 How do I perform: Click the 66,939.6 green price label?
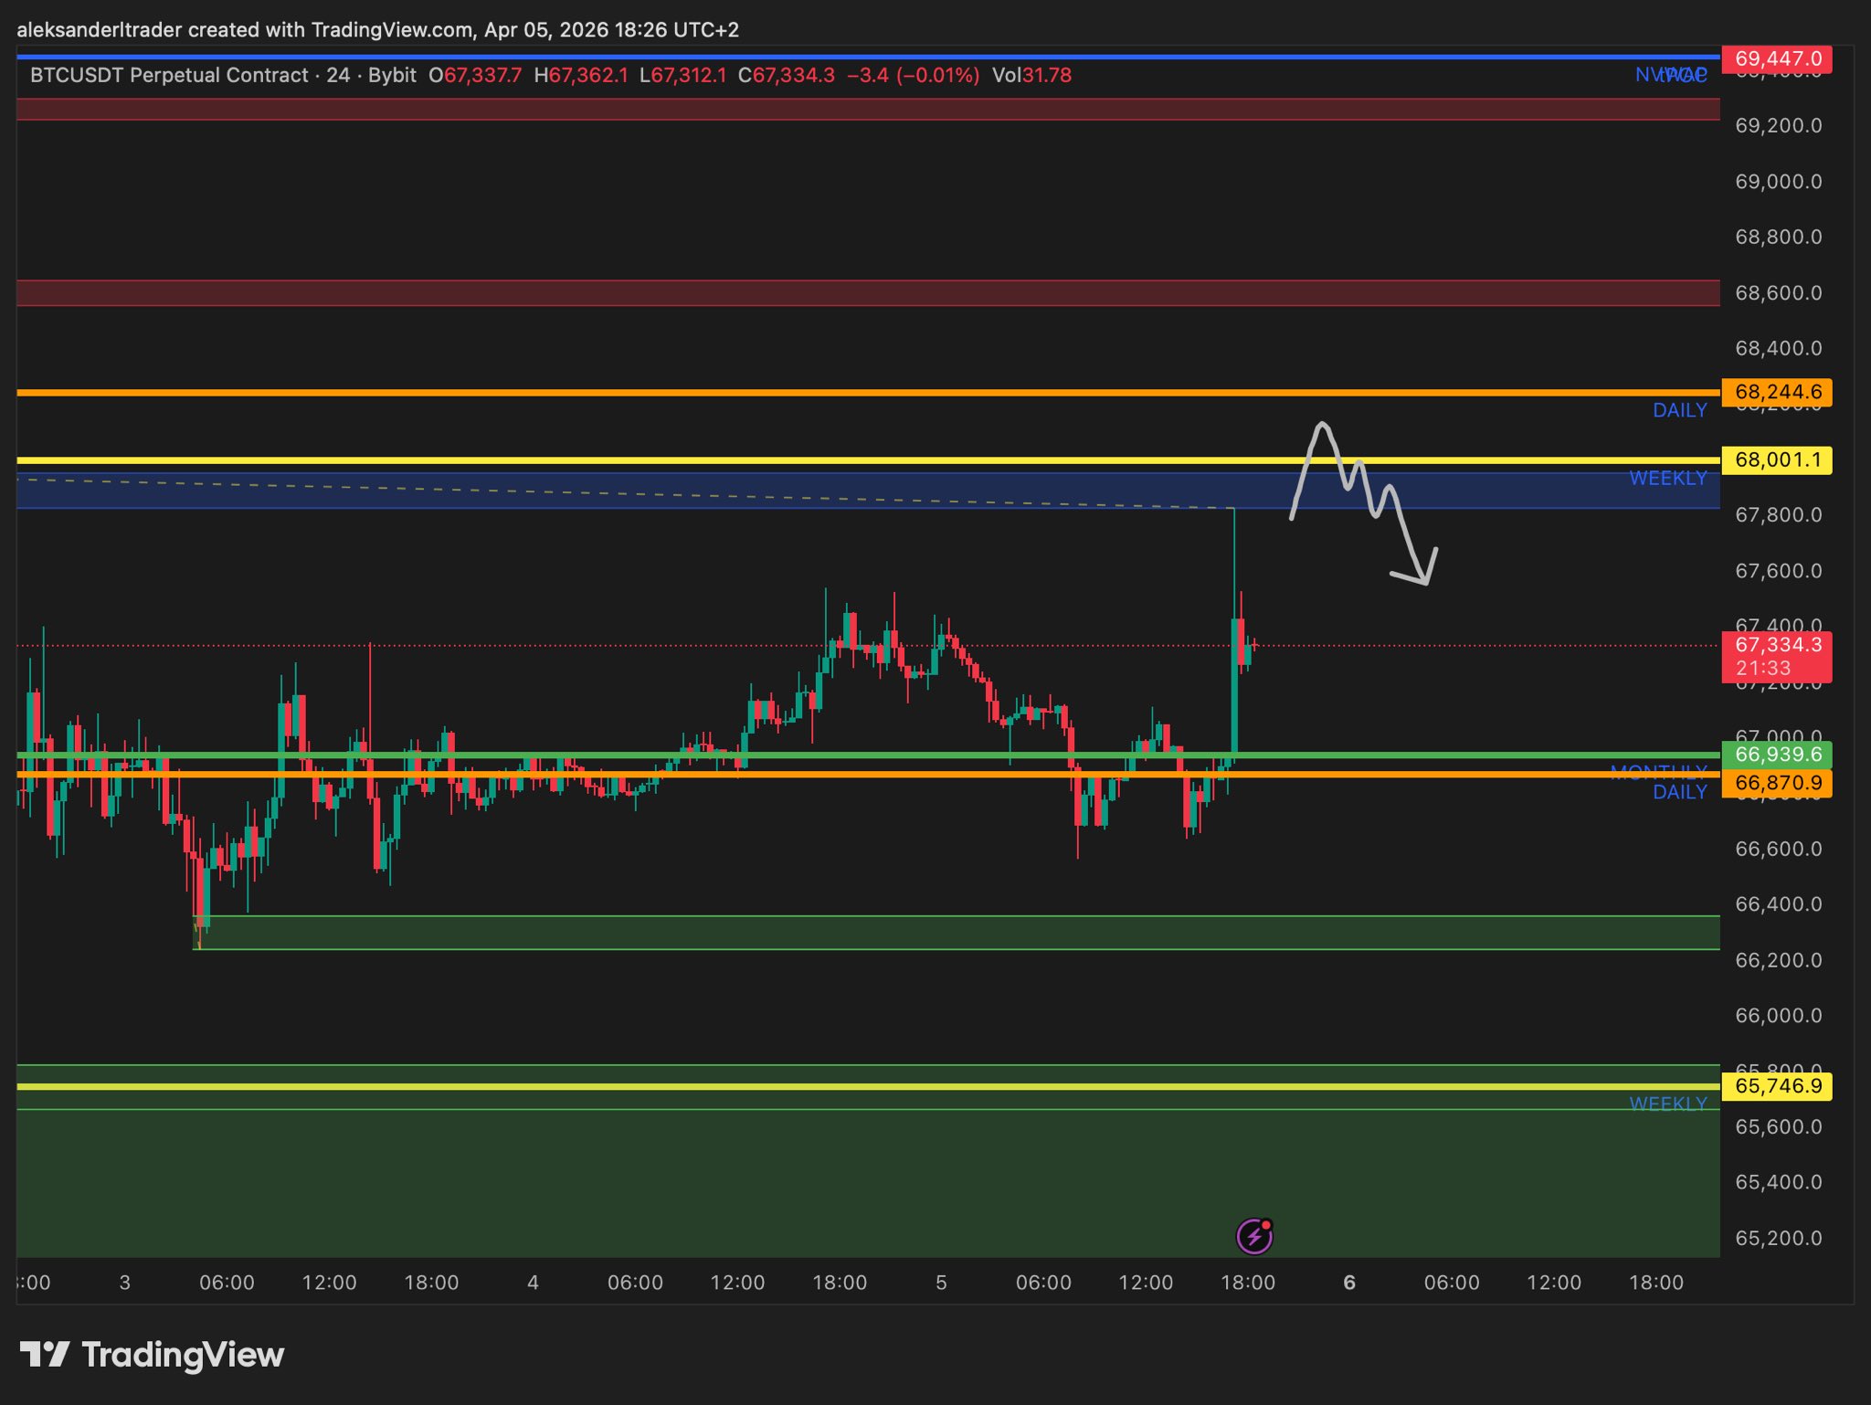(x=1777, y=755)
